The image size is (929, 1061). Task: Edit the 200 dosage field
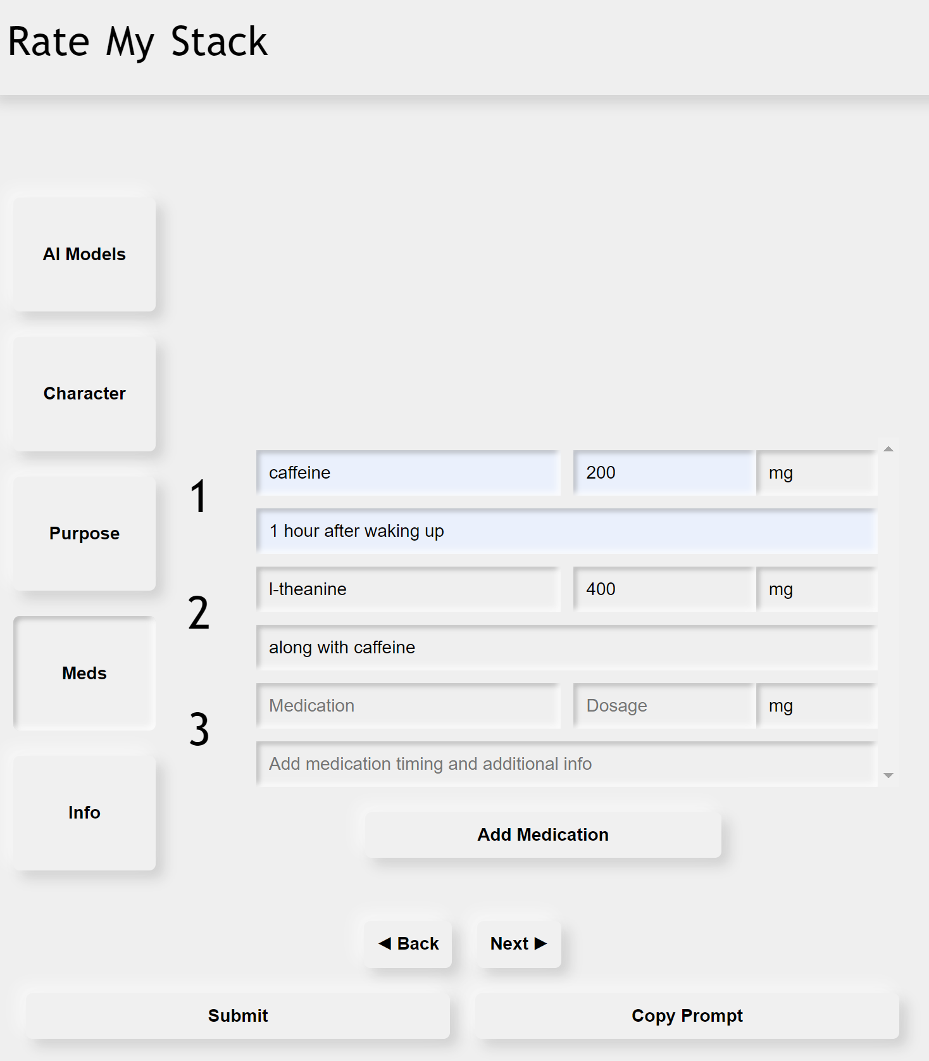pyautogui.click(x=664, y=473)
